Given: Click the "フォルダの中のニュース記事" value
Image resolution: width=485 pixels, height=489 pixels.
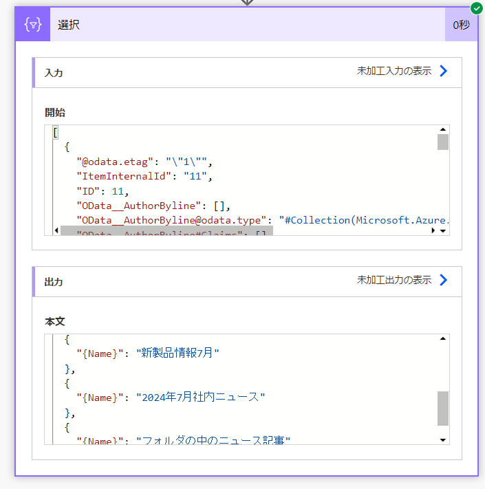Looking at the screenshot, I should coord(213,440).
